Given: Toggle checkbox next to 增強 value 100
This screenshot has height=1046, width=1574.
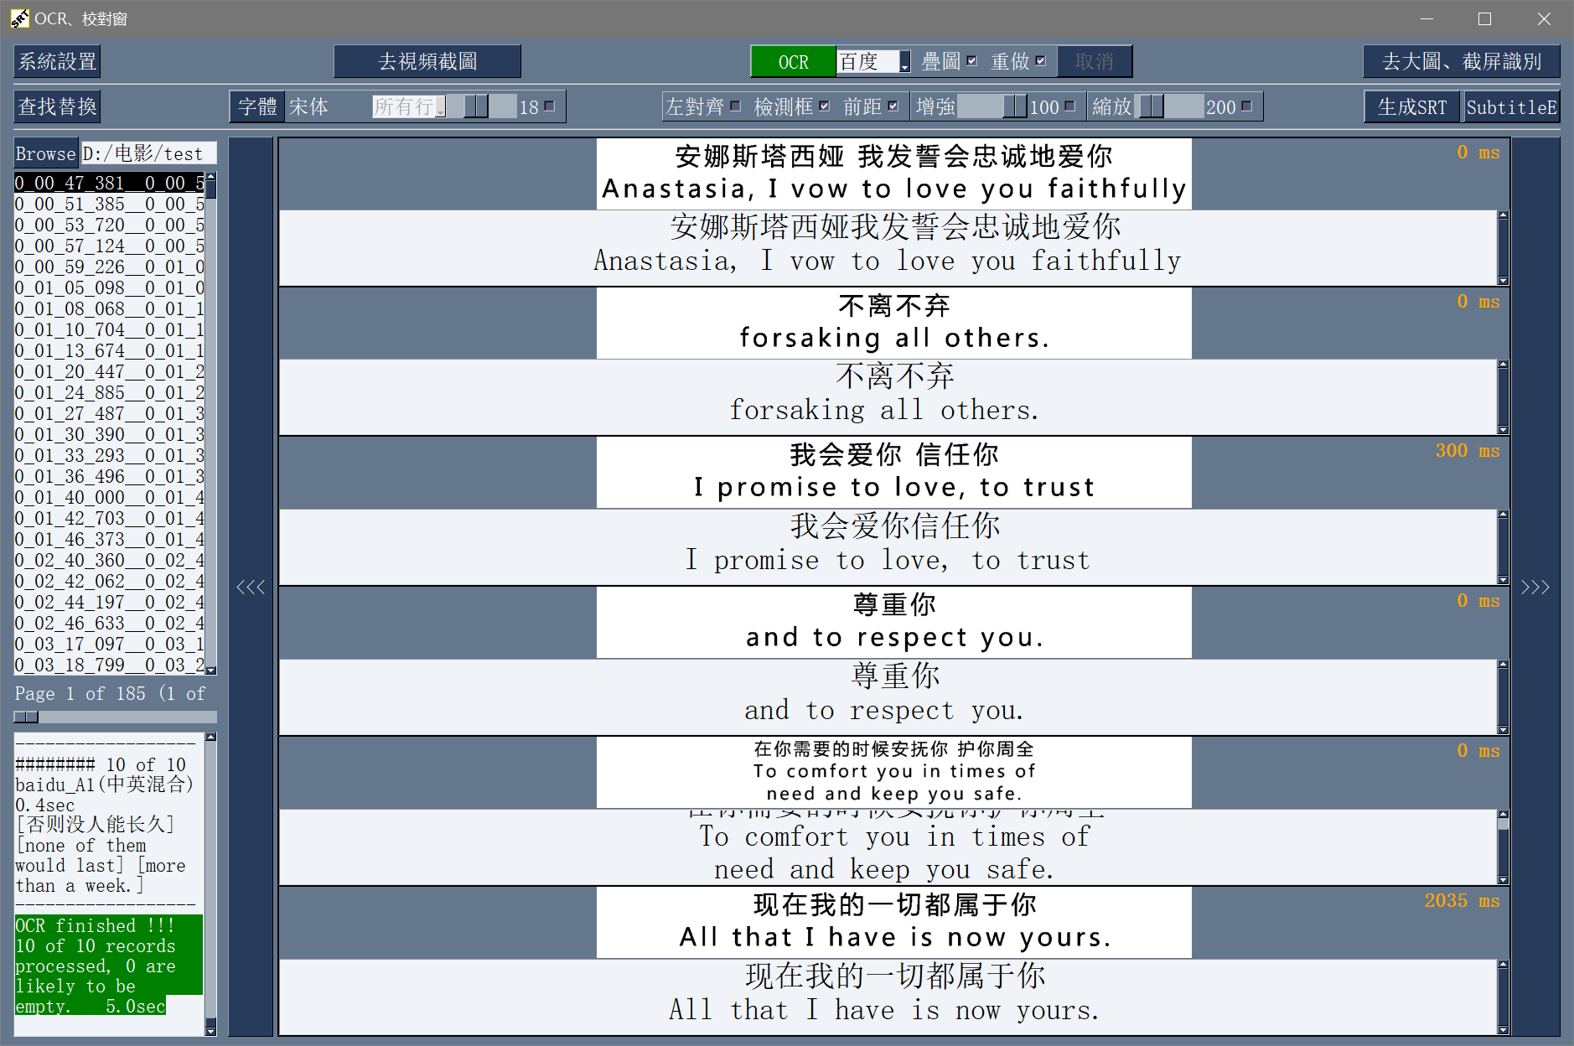Looking at the screenshot, I should (x=1069, y=106).
